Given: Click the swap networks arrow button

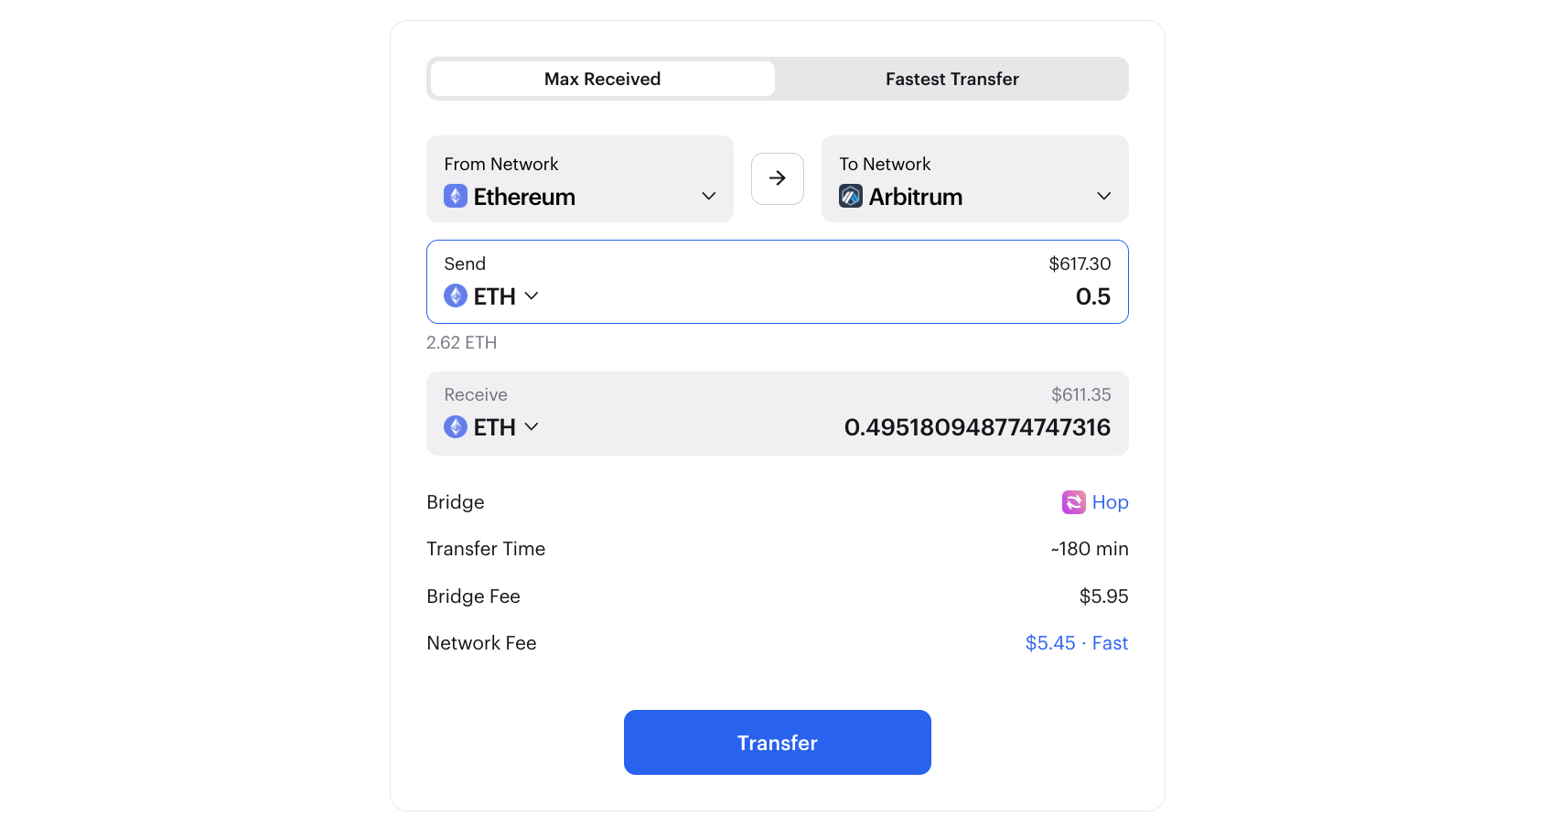Looking at the screenshot, I should click(x=778, y=178).
